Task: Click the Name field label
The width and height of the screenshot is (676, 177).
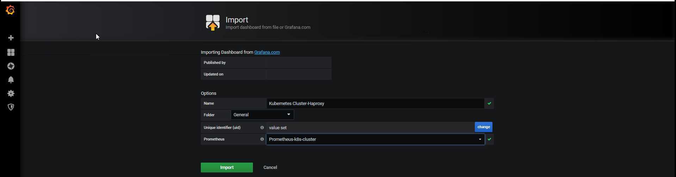Action: point(209,103)
